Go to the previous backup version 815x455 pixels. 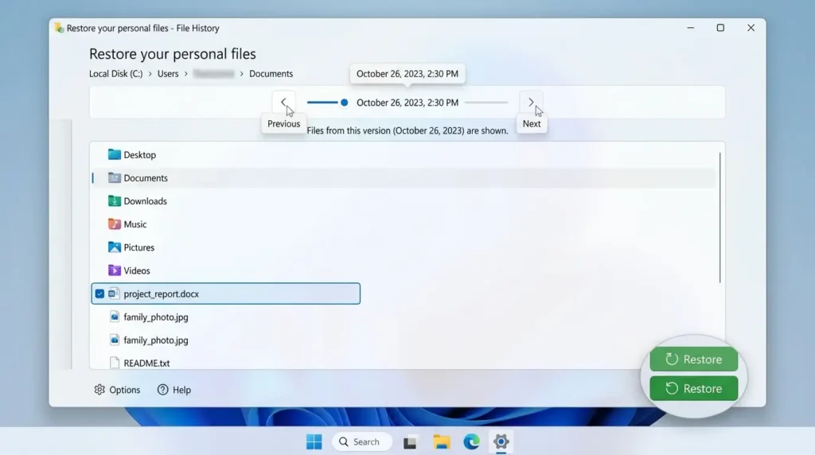[283, 103]
